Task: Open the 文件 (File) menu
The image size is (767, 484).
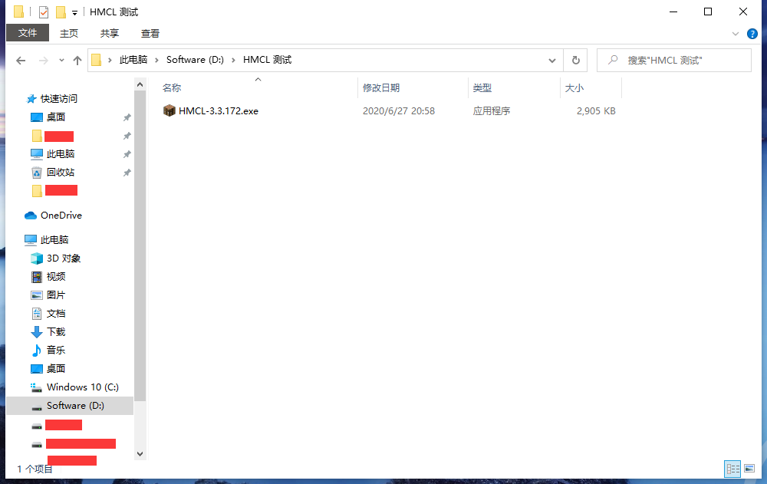Action: (x=27, y=33)
